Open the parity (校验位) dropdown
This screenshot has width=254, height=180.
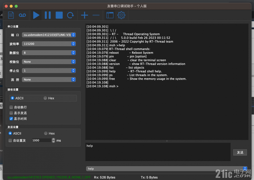tap(49, 62)
